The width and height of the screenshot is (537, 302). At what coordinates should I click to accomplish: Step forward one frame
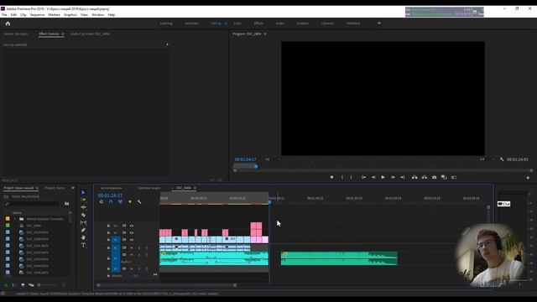pyautogui.click(x=393, y=177)
